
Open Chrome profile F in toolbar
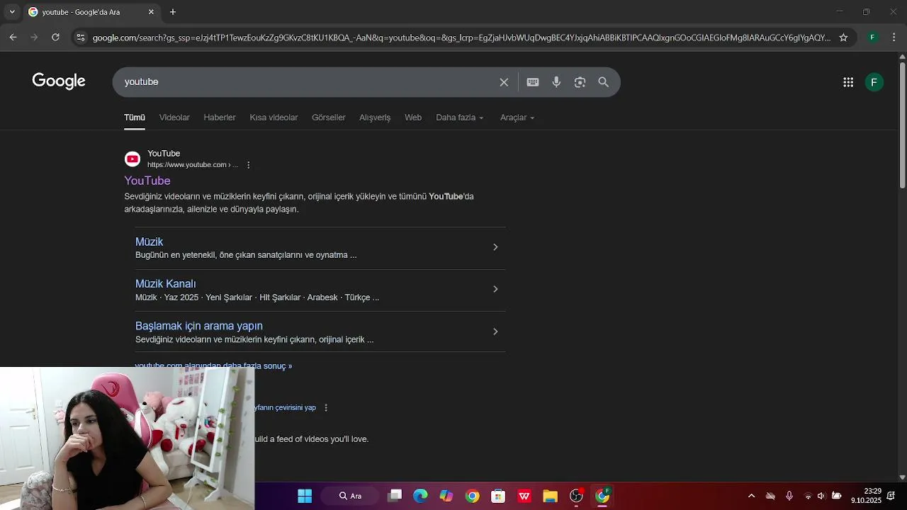pyautogui.click(x=872, y=38)
